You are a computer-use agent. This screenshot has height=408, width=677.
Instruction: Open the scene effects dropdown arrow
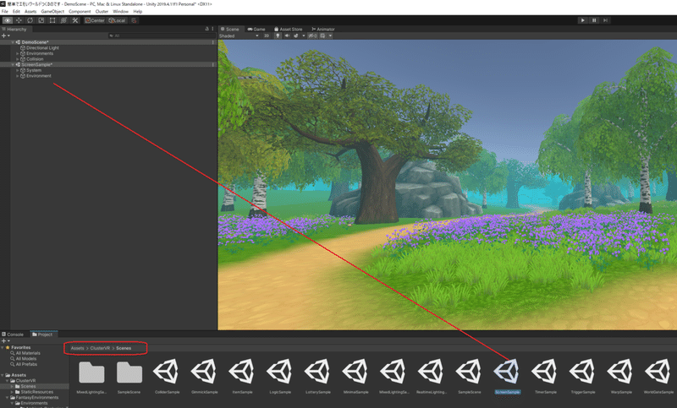(303, 35)
